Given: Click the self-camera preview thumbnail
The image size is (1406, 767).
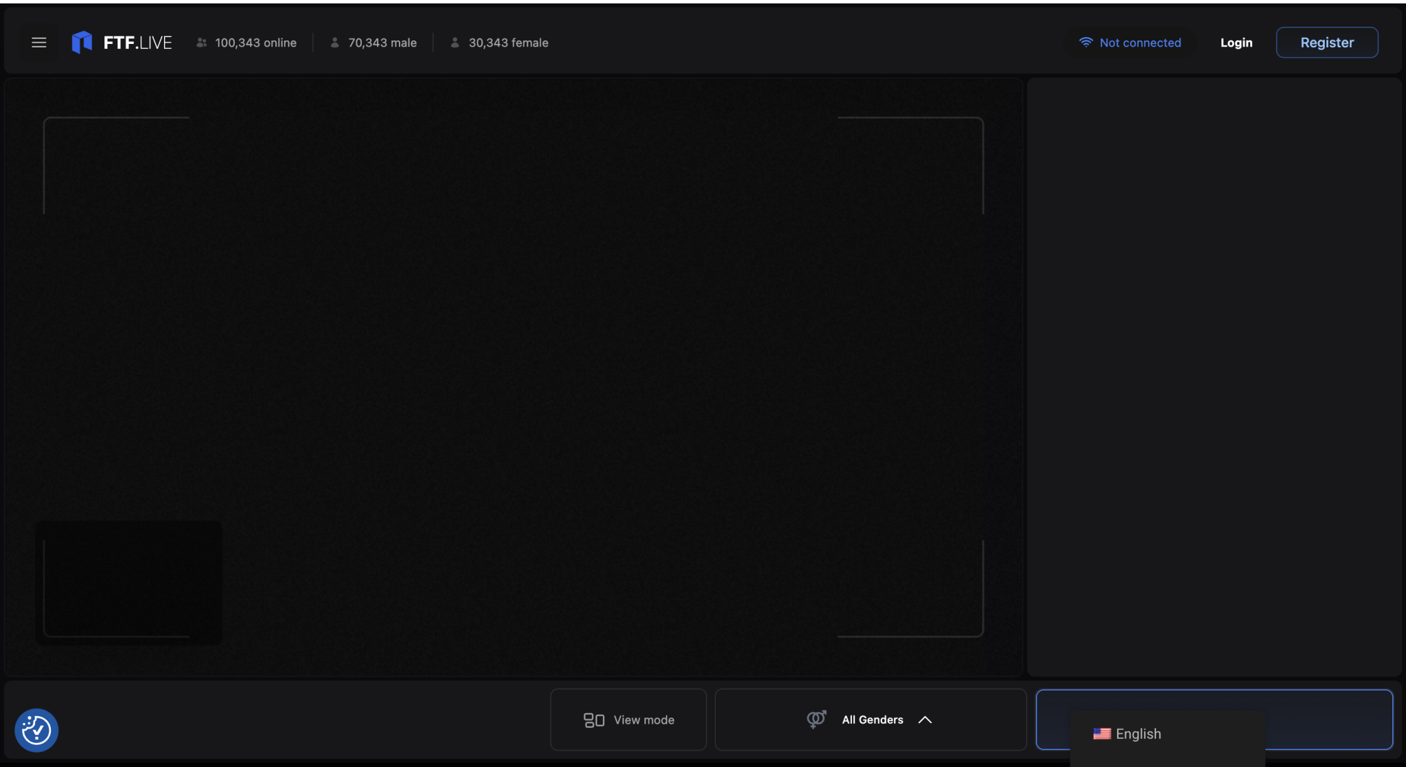Looking at the screenshot, I should click(129, 582).
